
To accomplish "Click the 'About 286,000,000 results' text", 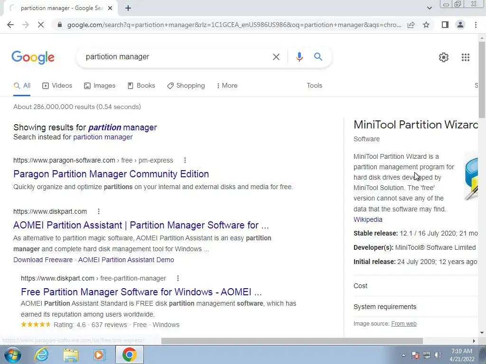I will pyautogui.click(x=77, y=107).
